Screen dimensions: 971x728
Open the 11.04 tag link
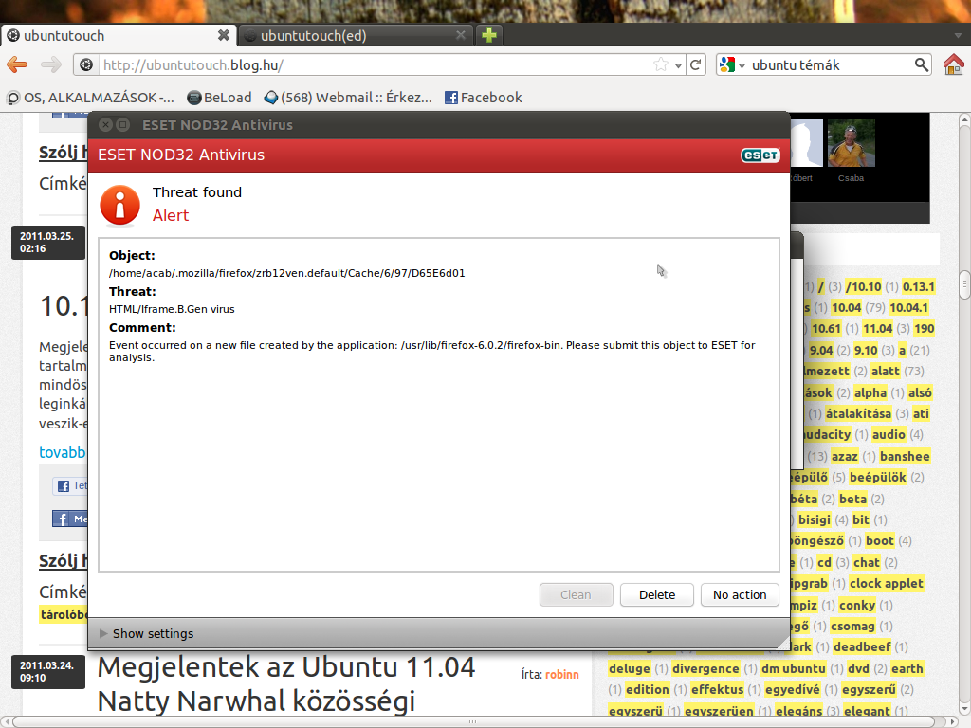(877, 329)
